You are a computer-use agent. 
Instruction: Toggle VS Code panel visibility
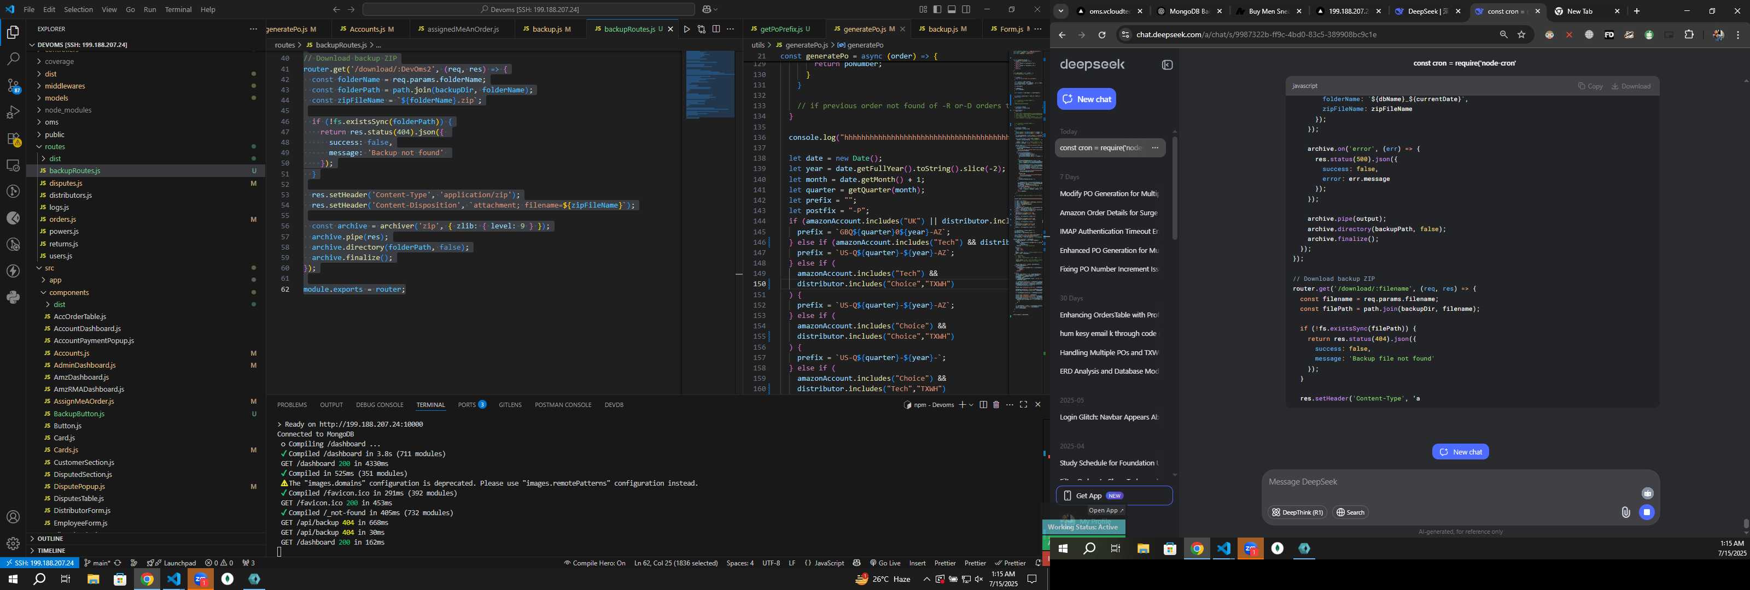[952, 9]
